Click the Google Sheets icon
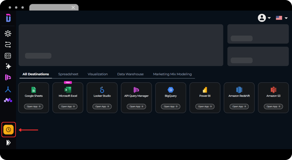Viewport: 292px width, 160px height. (34, 90)
